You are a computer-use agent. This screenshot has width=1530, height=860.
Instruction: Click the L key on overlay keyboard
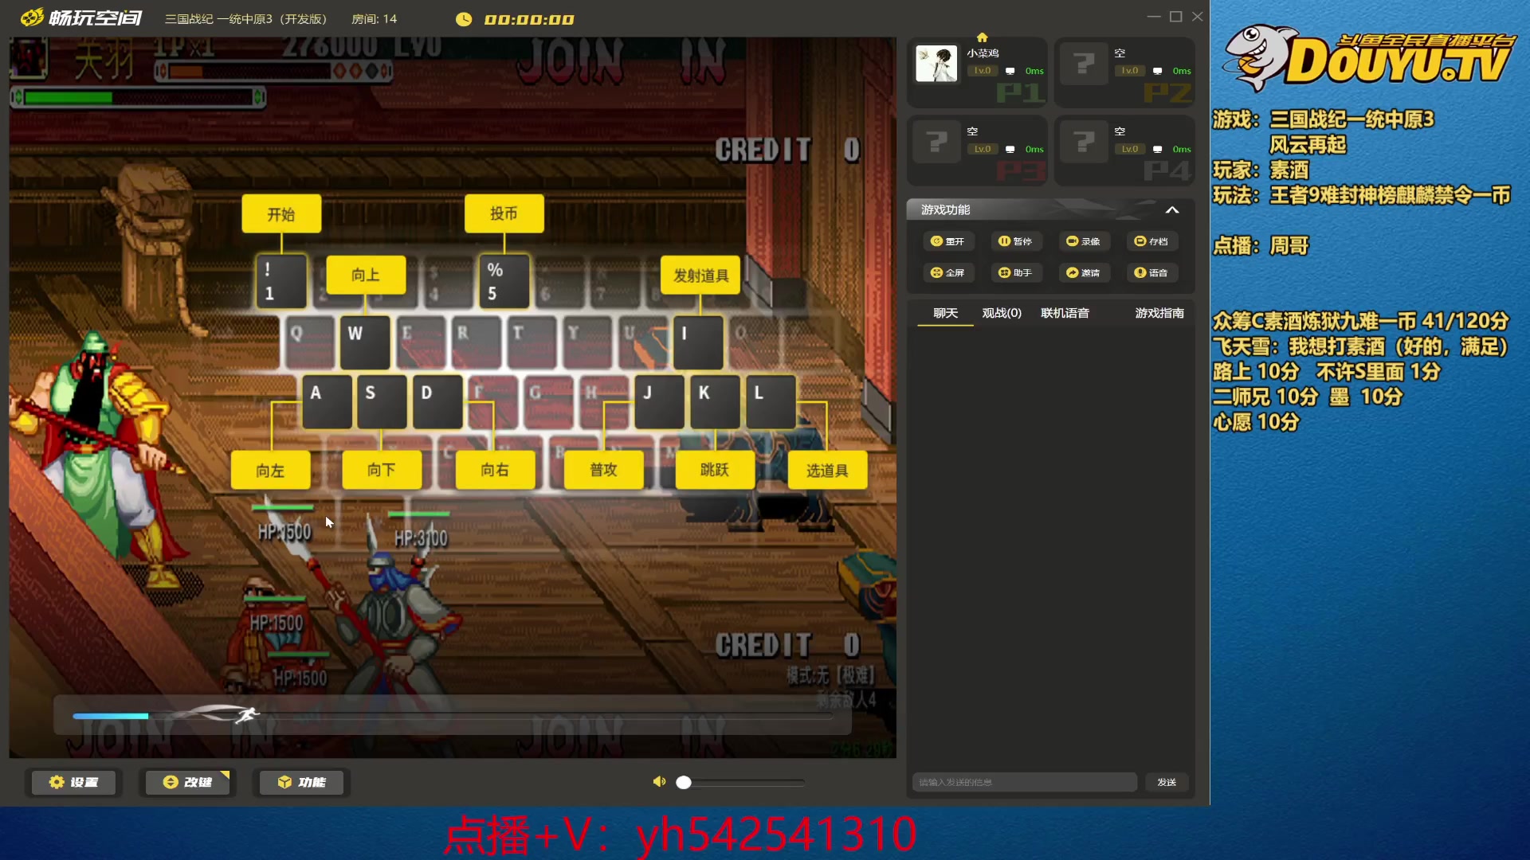pyautogui.click(x=771, y=401)
